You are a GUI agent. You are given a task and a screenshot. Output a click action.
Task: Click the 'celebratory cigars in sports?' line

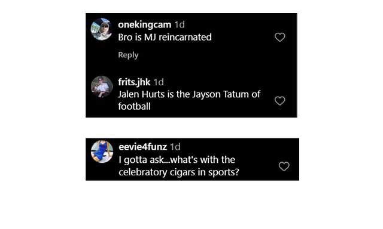coord(179,172)
